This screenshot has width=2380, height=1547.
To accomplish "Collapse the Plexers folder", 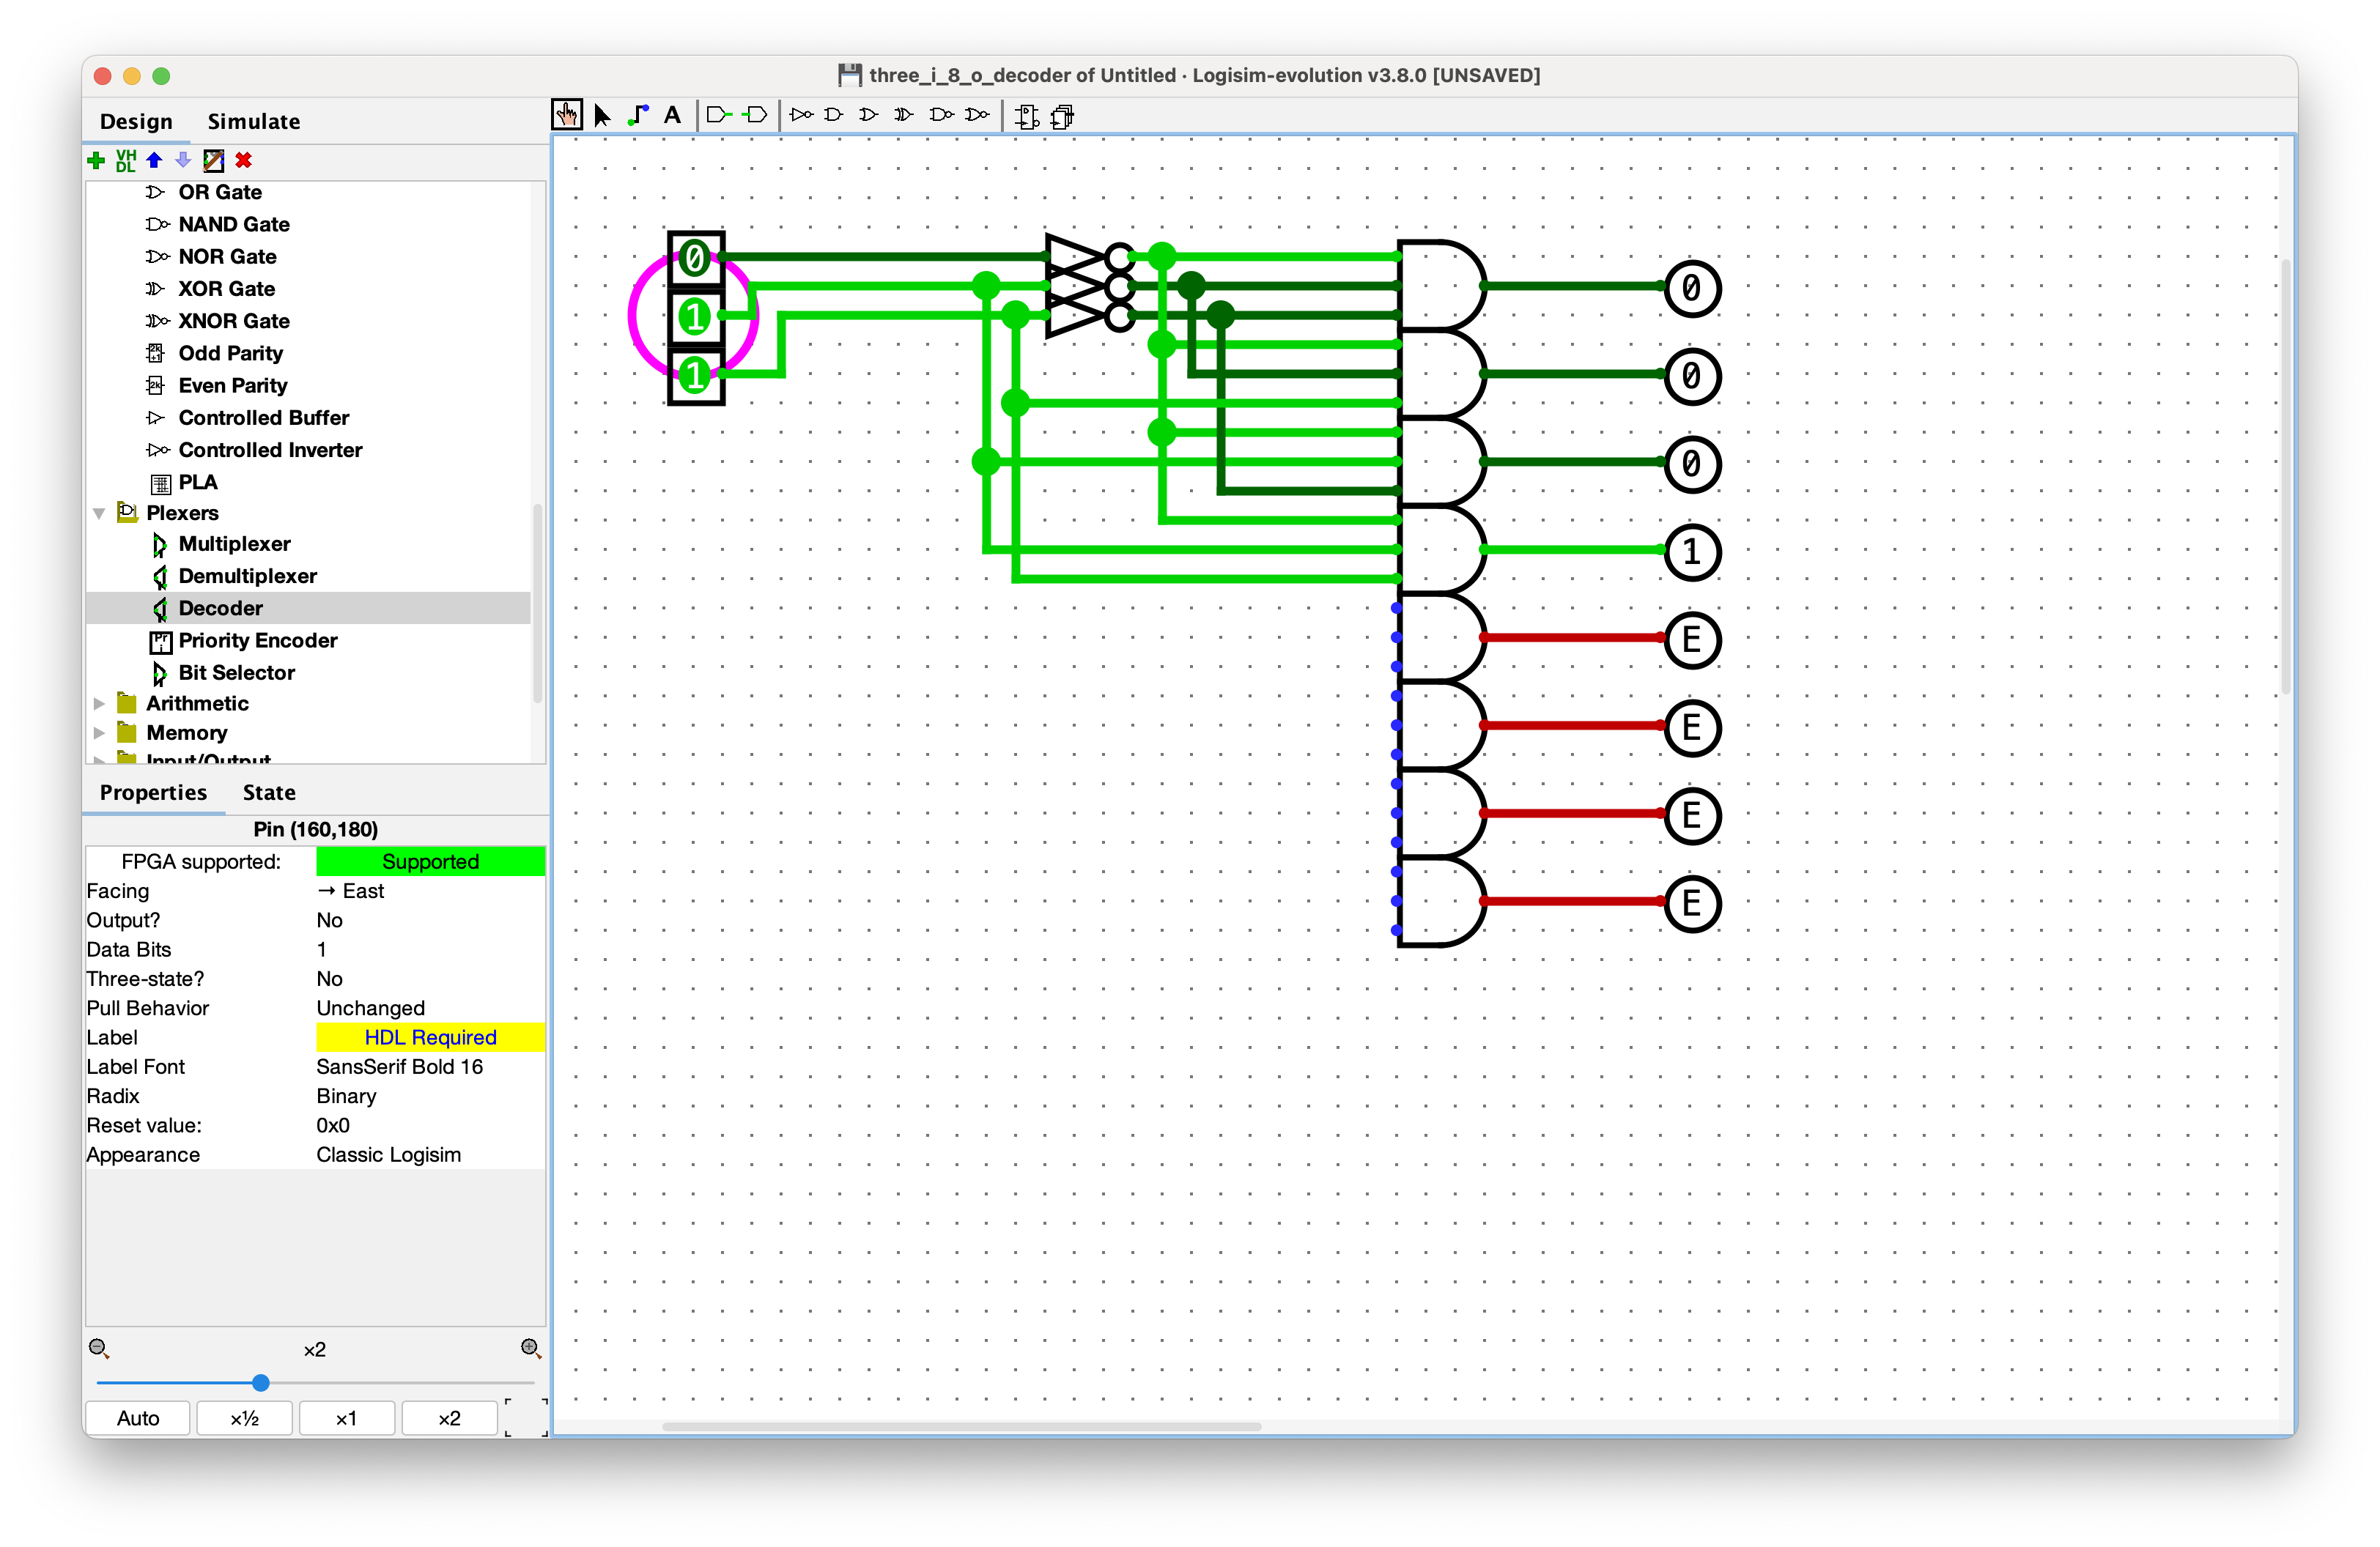I will (x=99, y=513).
